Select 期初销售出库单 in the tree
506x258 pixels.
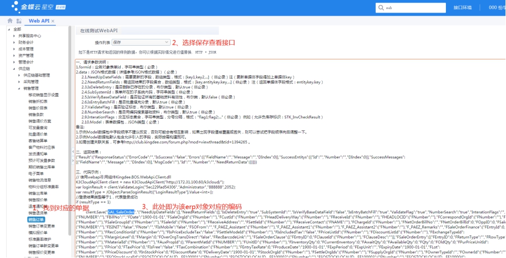(42, 167)
